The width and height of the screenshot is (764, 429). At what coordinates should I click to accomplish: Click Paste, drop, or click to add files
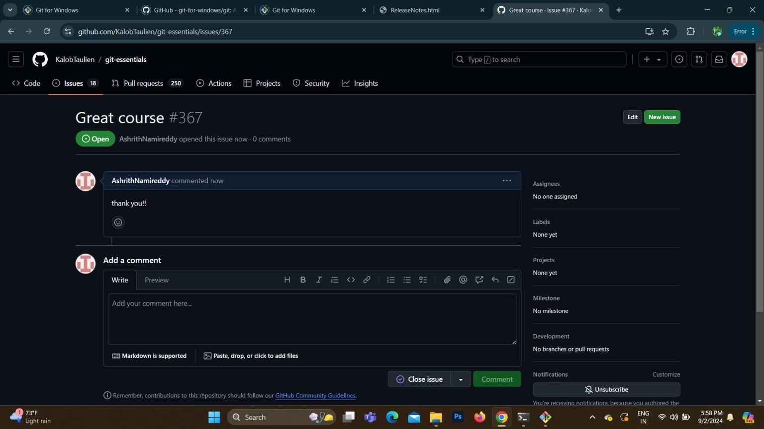pos(251,356)
